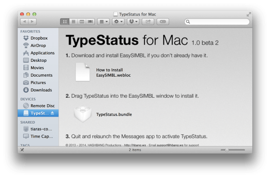This screenshot has width=270, height=178.
Task: Switch to list view in toolbar
Action: click(73, 21)
